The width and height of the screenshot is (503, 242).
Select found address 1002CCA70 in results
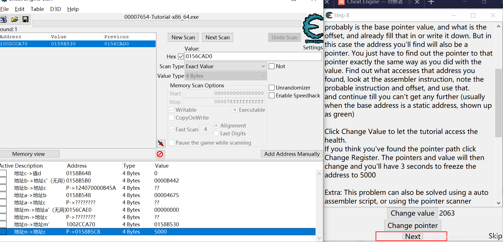(78, 44)
